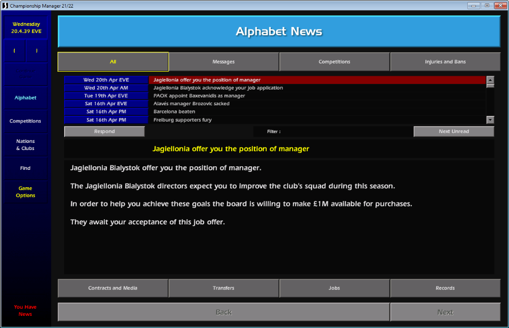Minimize the Championship Manager window
Screen dimensions: 509x328
473,6
